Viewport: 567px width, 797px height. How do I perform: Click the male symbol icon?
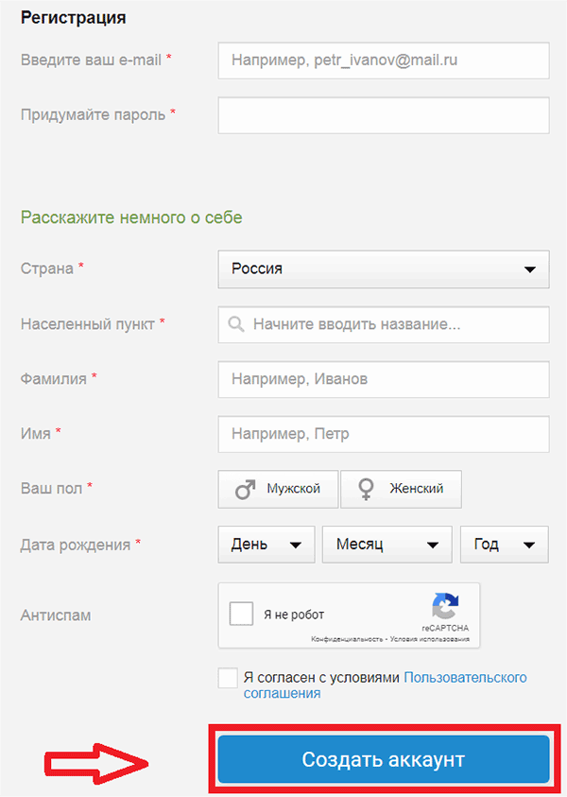click(x=245, y=490)
